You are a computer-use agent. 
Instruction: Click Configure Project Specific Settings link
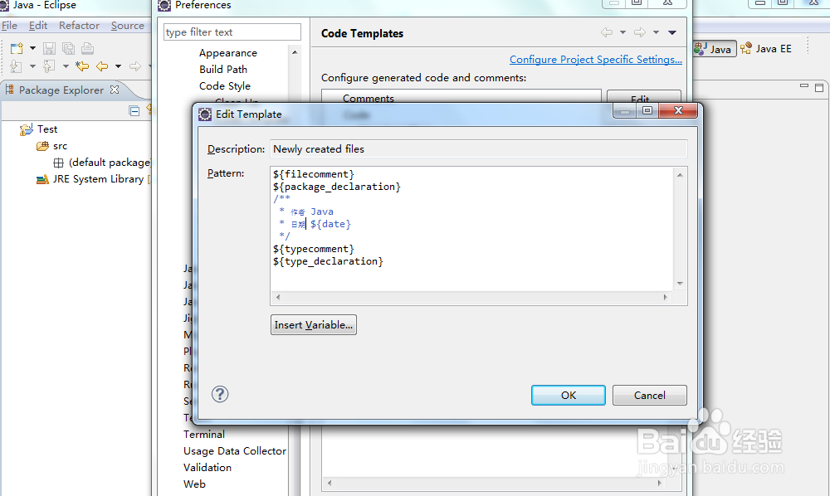tap(595, 60)
